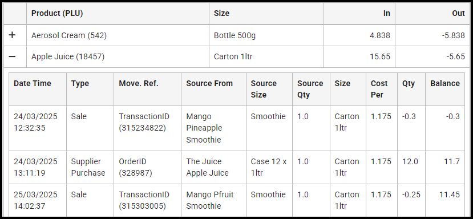473x219 pixels.
Task: Open TransactionID (315234822) reference
Action: 144,122
